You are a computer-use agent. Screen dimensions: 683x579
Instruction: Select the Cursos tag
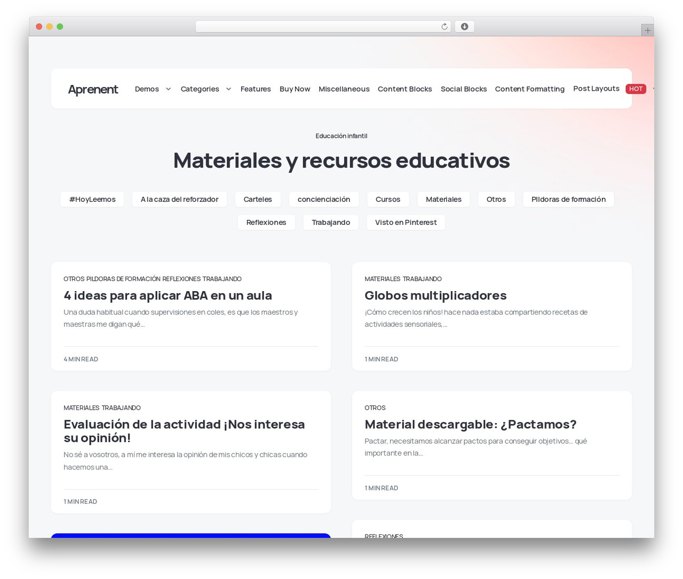click(388, 199)
